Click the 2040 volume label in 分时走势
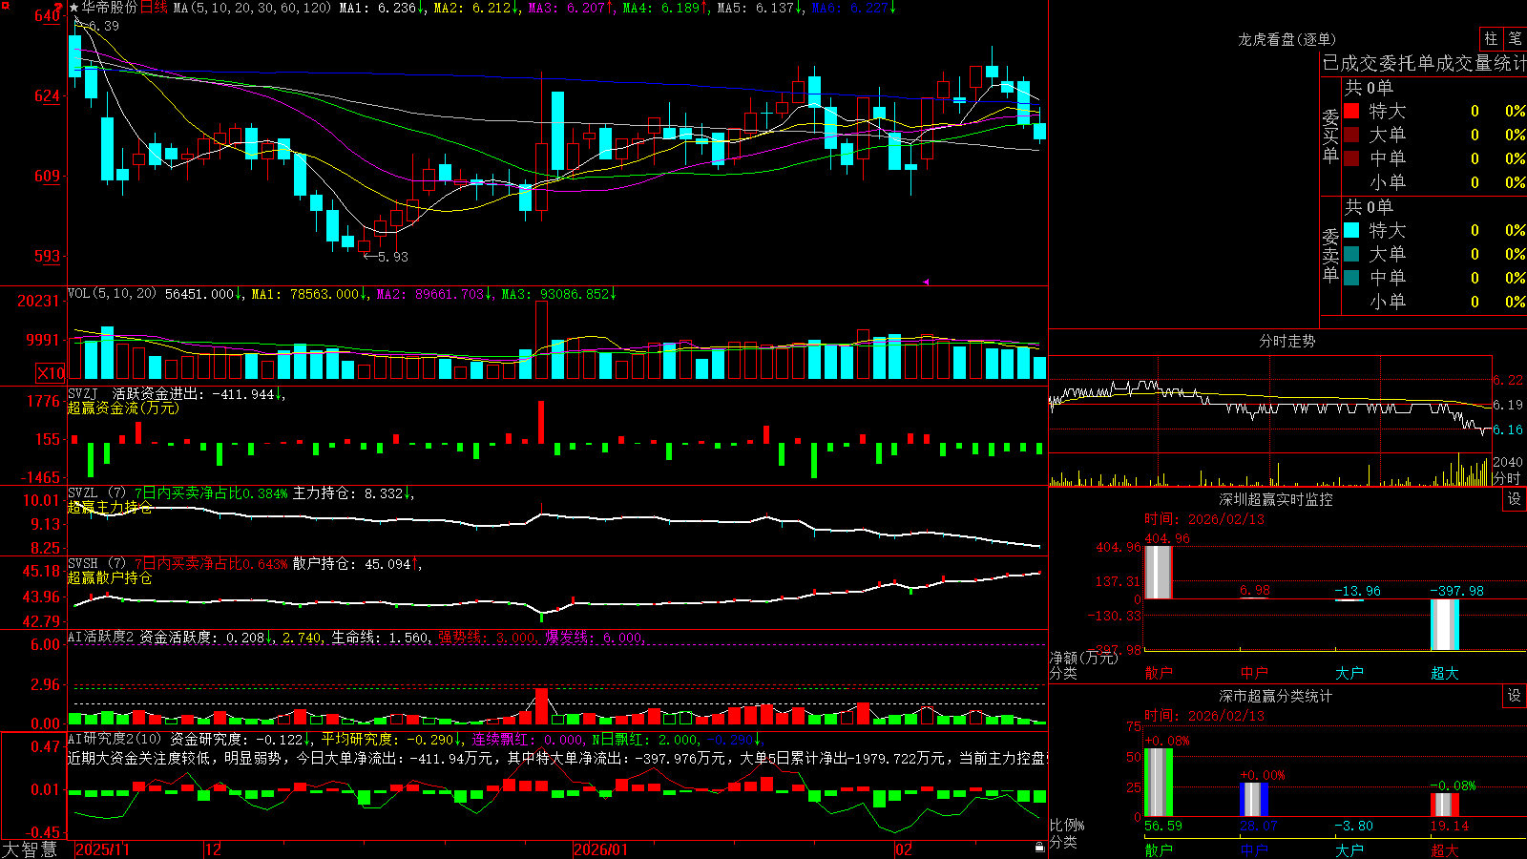 1508,462
